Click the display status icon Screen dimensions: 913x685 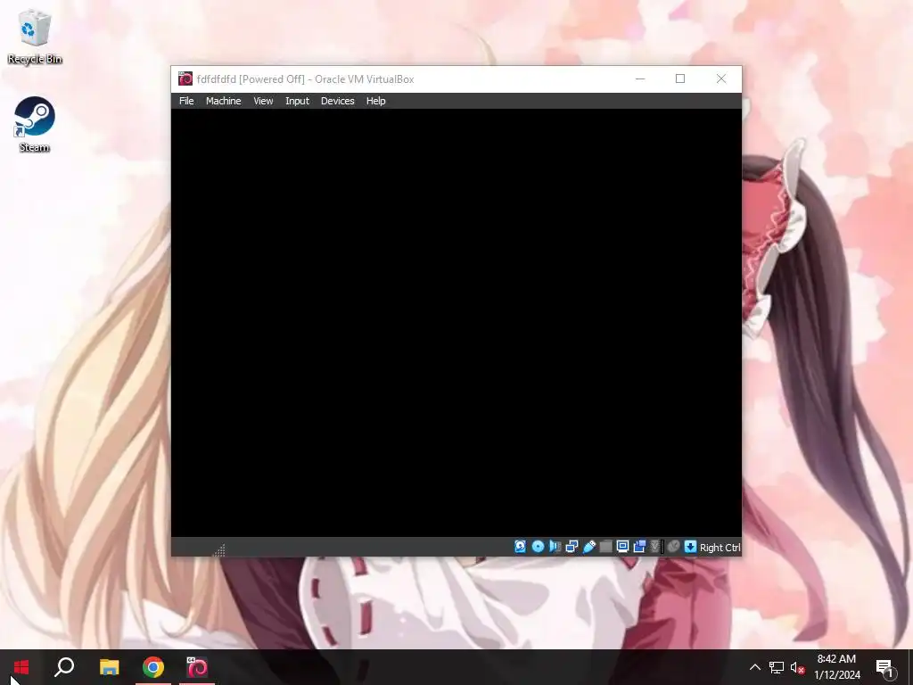pyautogui.click(x=622, y=547)
